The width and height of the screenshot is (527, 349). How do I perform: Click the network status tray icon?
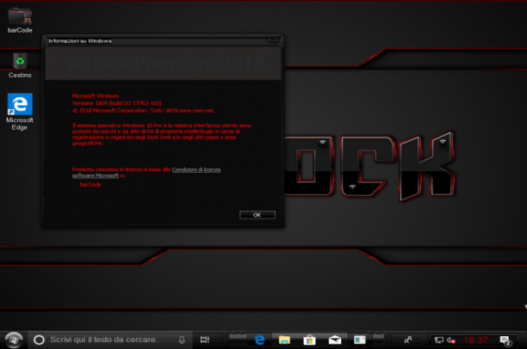(x=438, y=340)
